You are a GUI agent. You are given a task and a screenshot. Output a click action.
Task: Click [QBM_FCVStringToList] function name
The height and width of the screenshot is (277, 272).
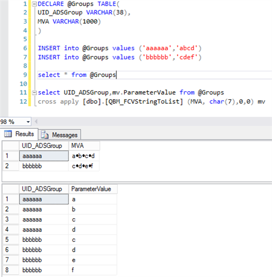click(x=144, y=102)
